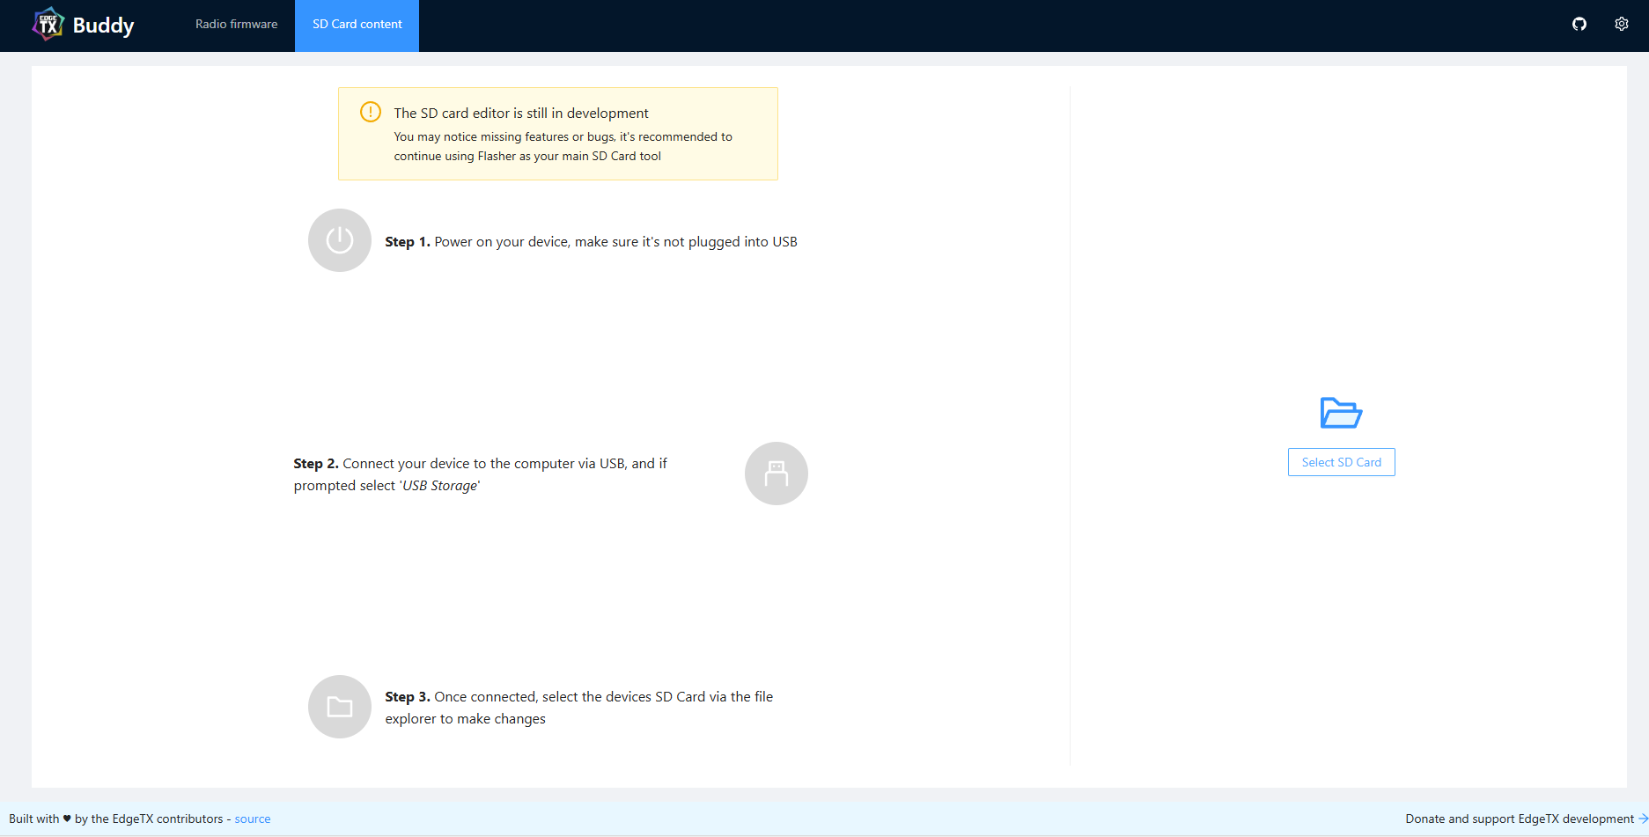Open the source link in footer
The image size is (1649, 837).
click(252, 819)
